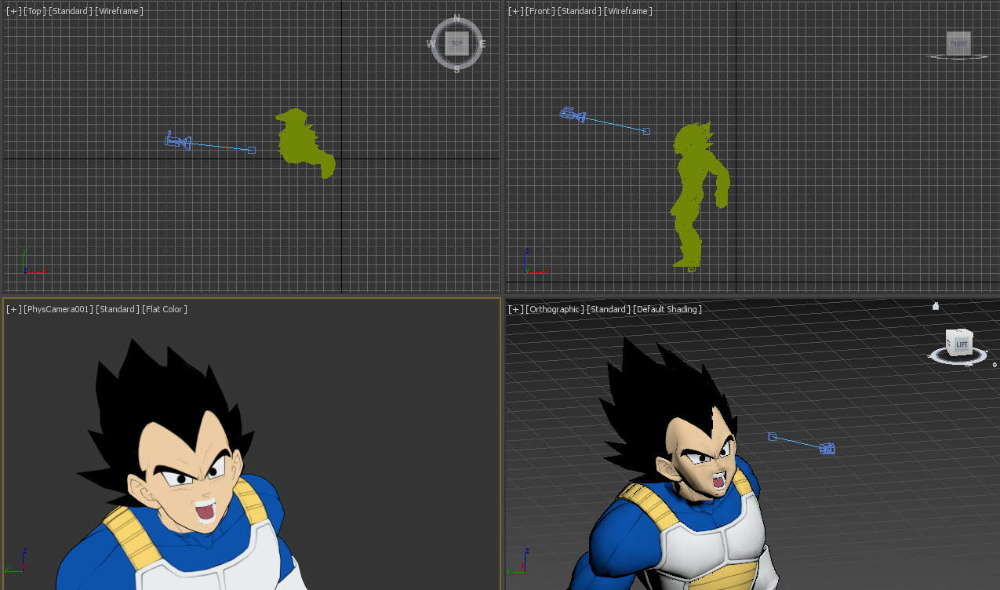
Task: Open the Orthographic viewport [+] menu
Action: click(x=515, y=309)
